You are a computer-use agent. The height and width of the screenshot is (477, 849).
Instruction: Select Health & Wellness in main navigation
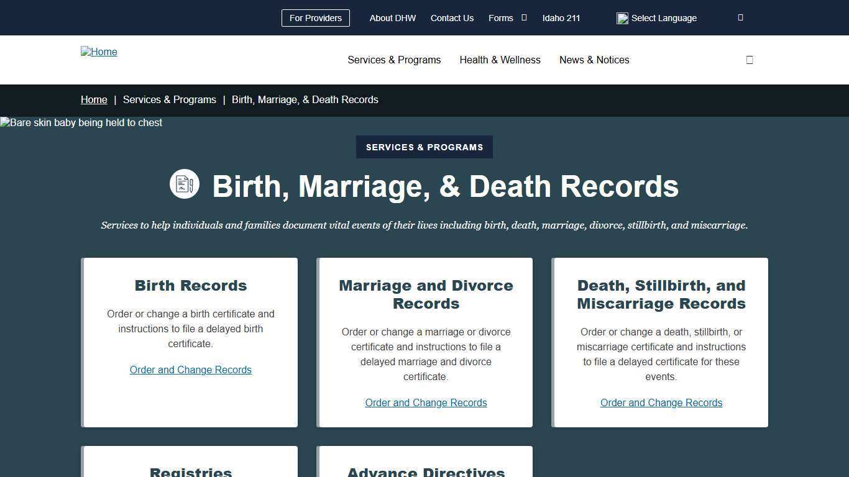tap(500, 60)
